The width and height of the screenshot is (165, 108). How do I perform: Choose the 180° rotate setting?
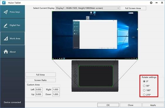[144, 90]
